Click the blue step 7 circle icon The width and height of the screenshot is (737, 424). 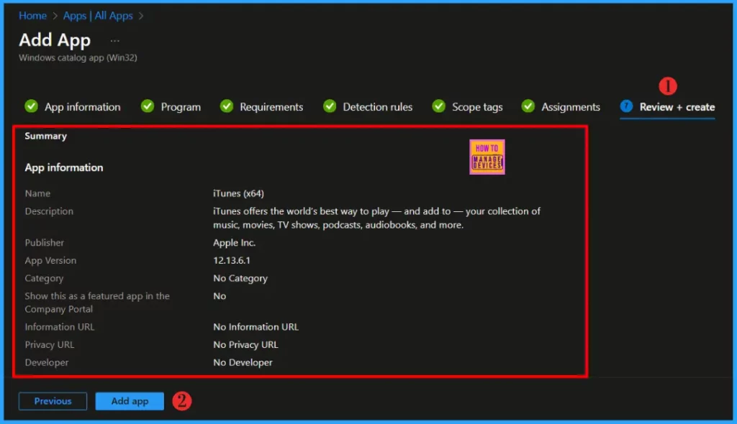tap(626, 106)
